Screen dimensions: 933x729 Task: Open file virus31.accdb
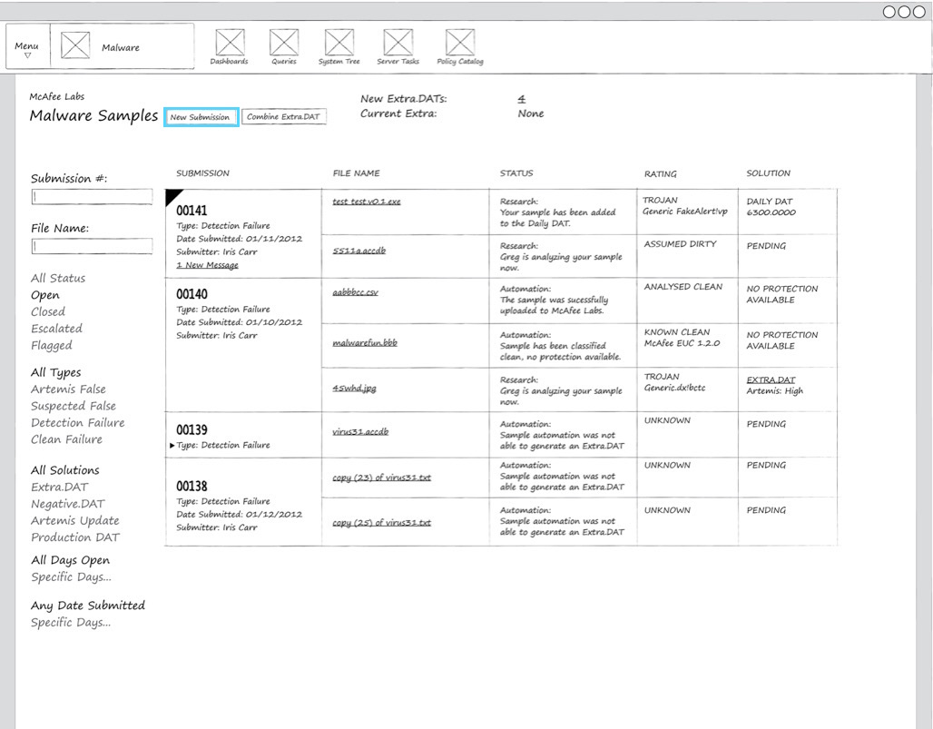[x=360, y=431]
